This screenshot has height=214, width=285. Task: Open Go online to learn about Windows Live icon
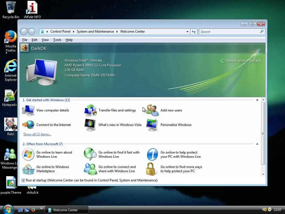28,154
